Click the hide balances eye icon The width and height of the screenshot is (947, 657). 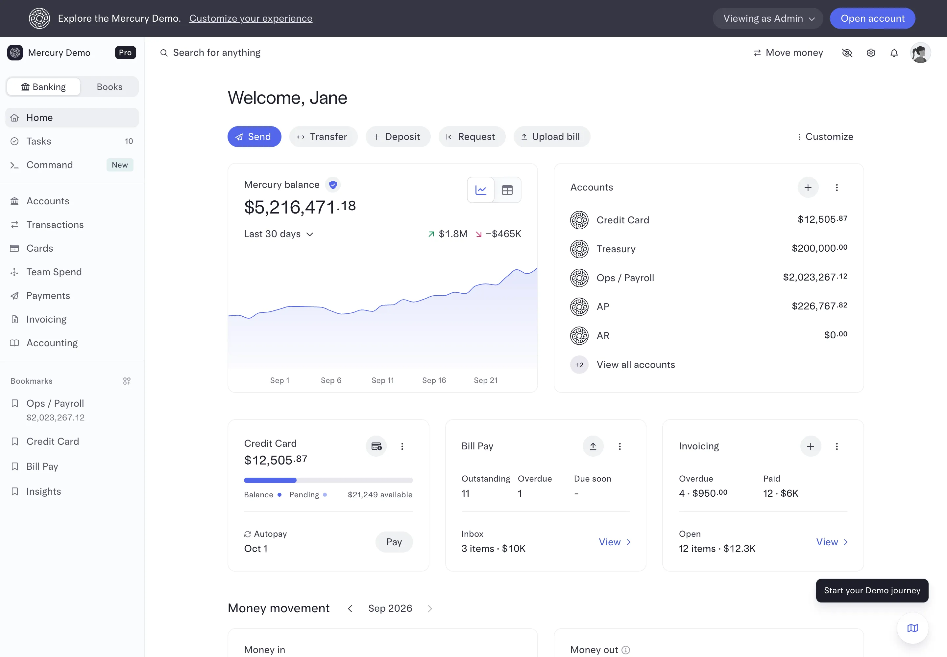click(x=847, y=53)
